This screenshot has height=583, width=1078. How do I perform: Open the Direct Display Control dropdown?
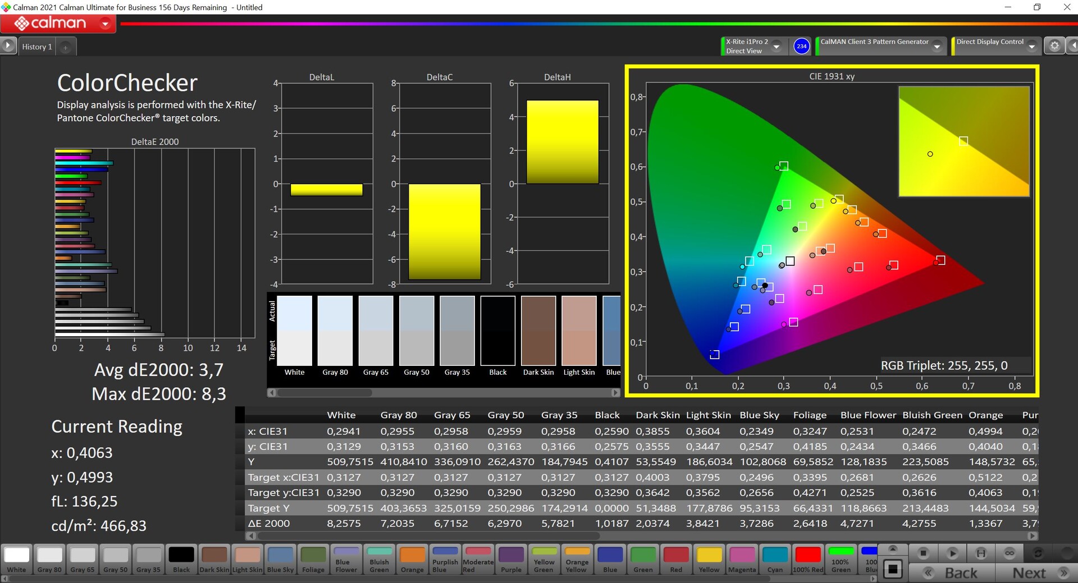click(x=1031, y=47)
